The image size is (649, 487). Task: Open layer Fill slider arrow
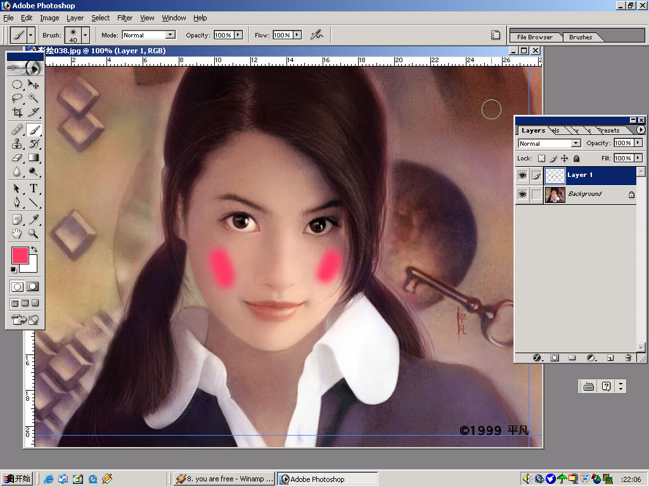[x=638, y=158]
